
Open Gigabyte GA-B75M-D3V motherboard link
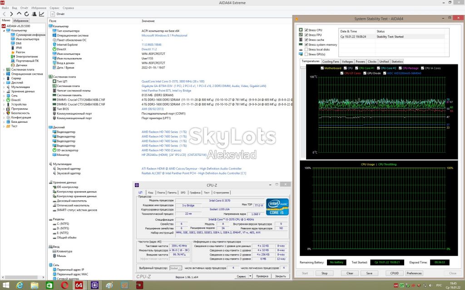coord(204,86)
